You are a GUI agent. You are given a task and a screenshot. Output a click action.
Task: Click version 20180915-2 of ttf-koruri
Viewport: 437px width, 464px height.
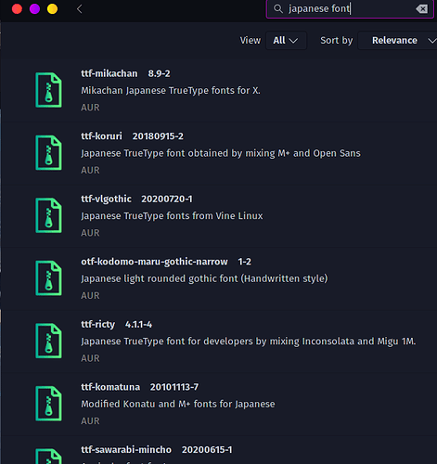[x=158, y=136]
